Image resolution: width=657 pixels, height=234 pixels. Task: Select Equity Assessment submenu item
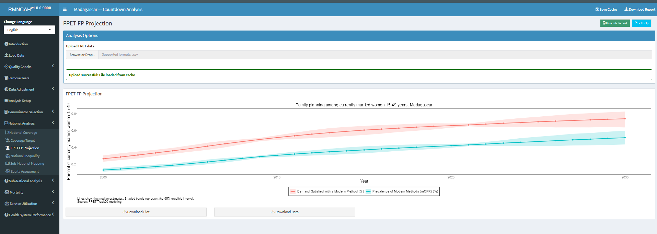pos(30,171)
